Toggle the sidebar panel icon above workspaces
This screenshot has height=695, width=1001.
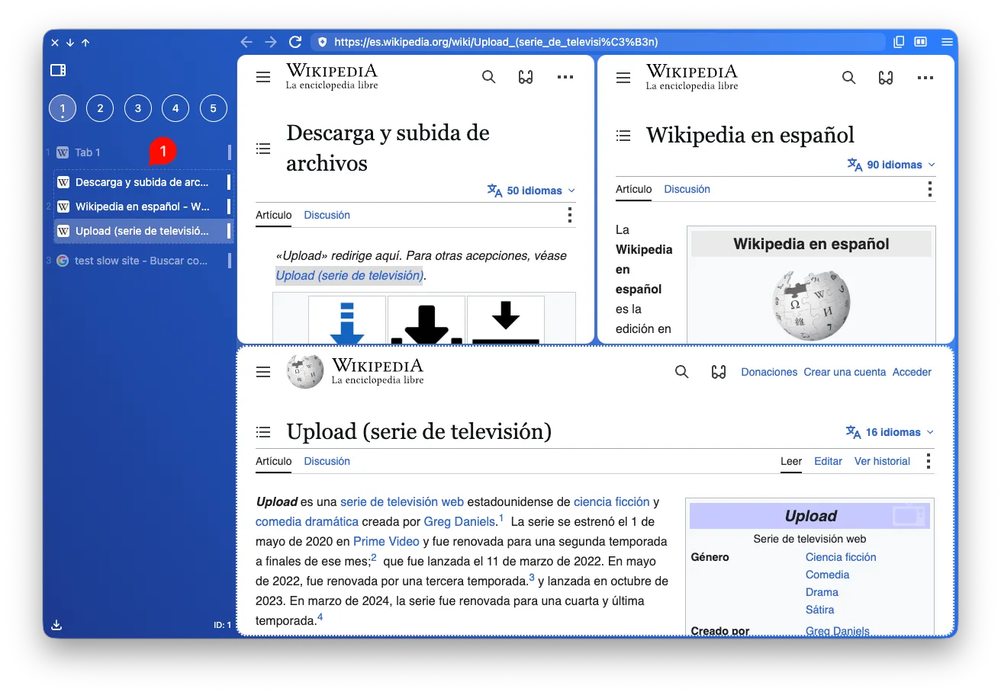pos(58,70)
